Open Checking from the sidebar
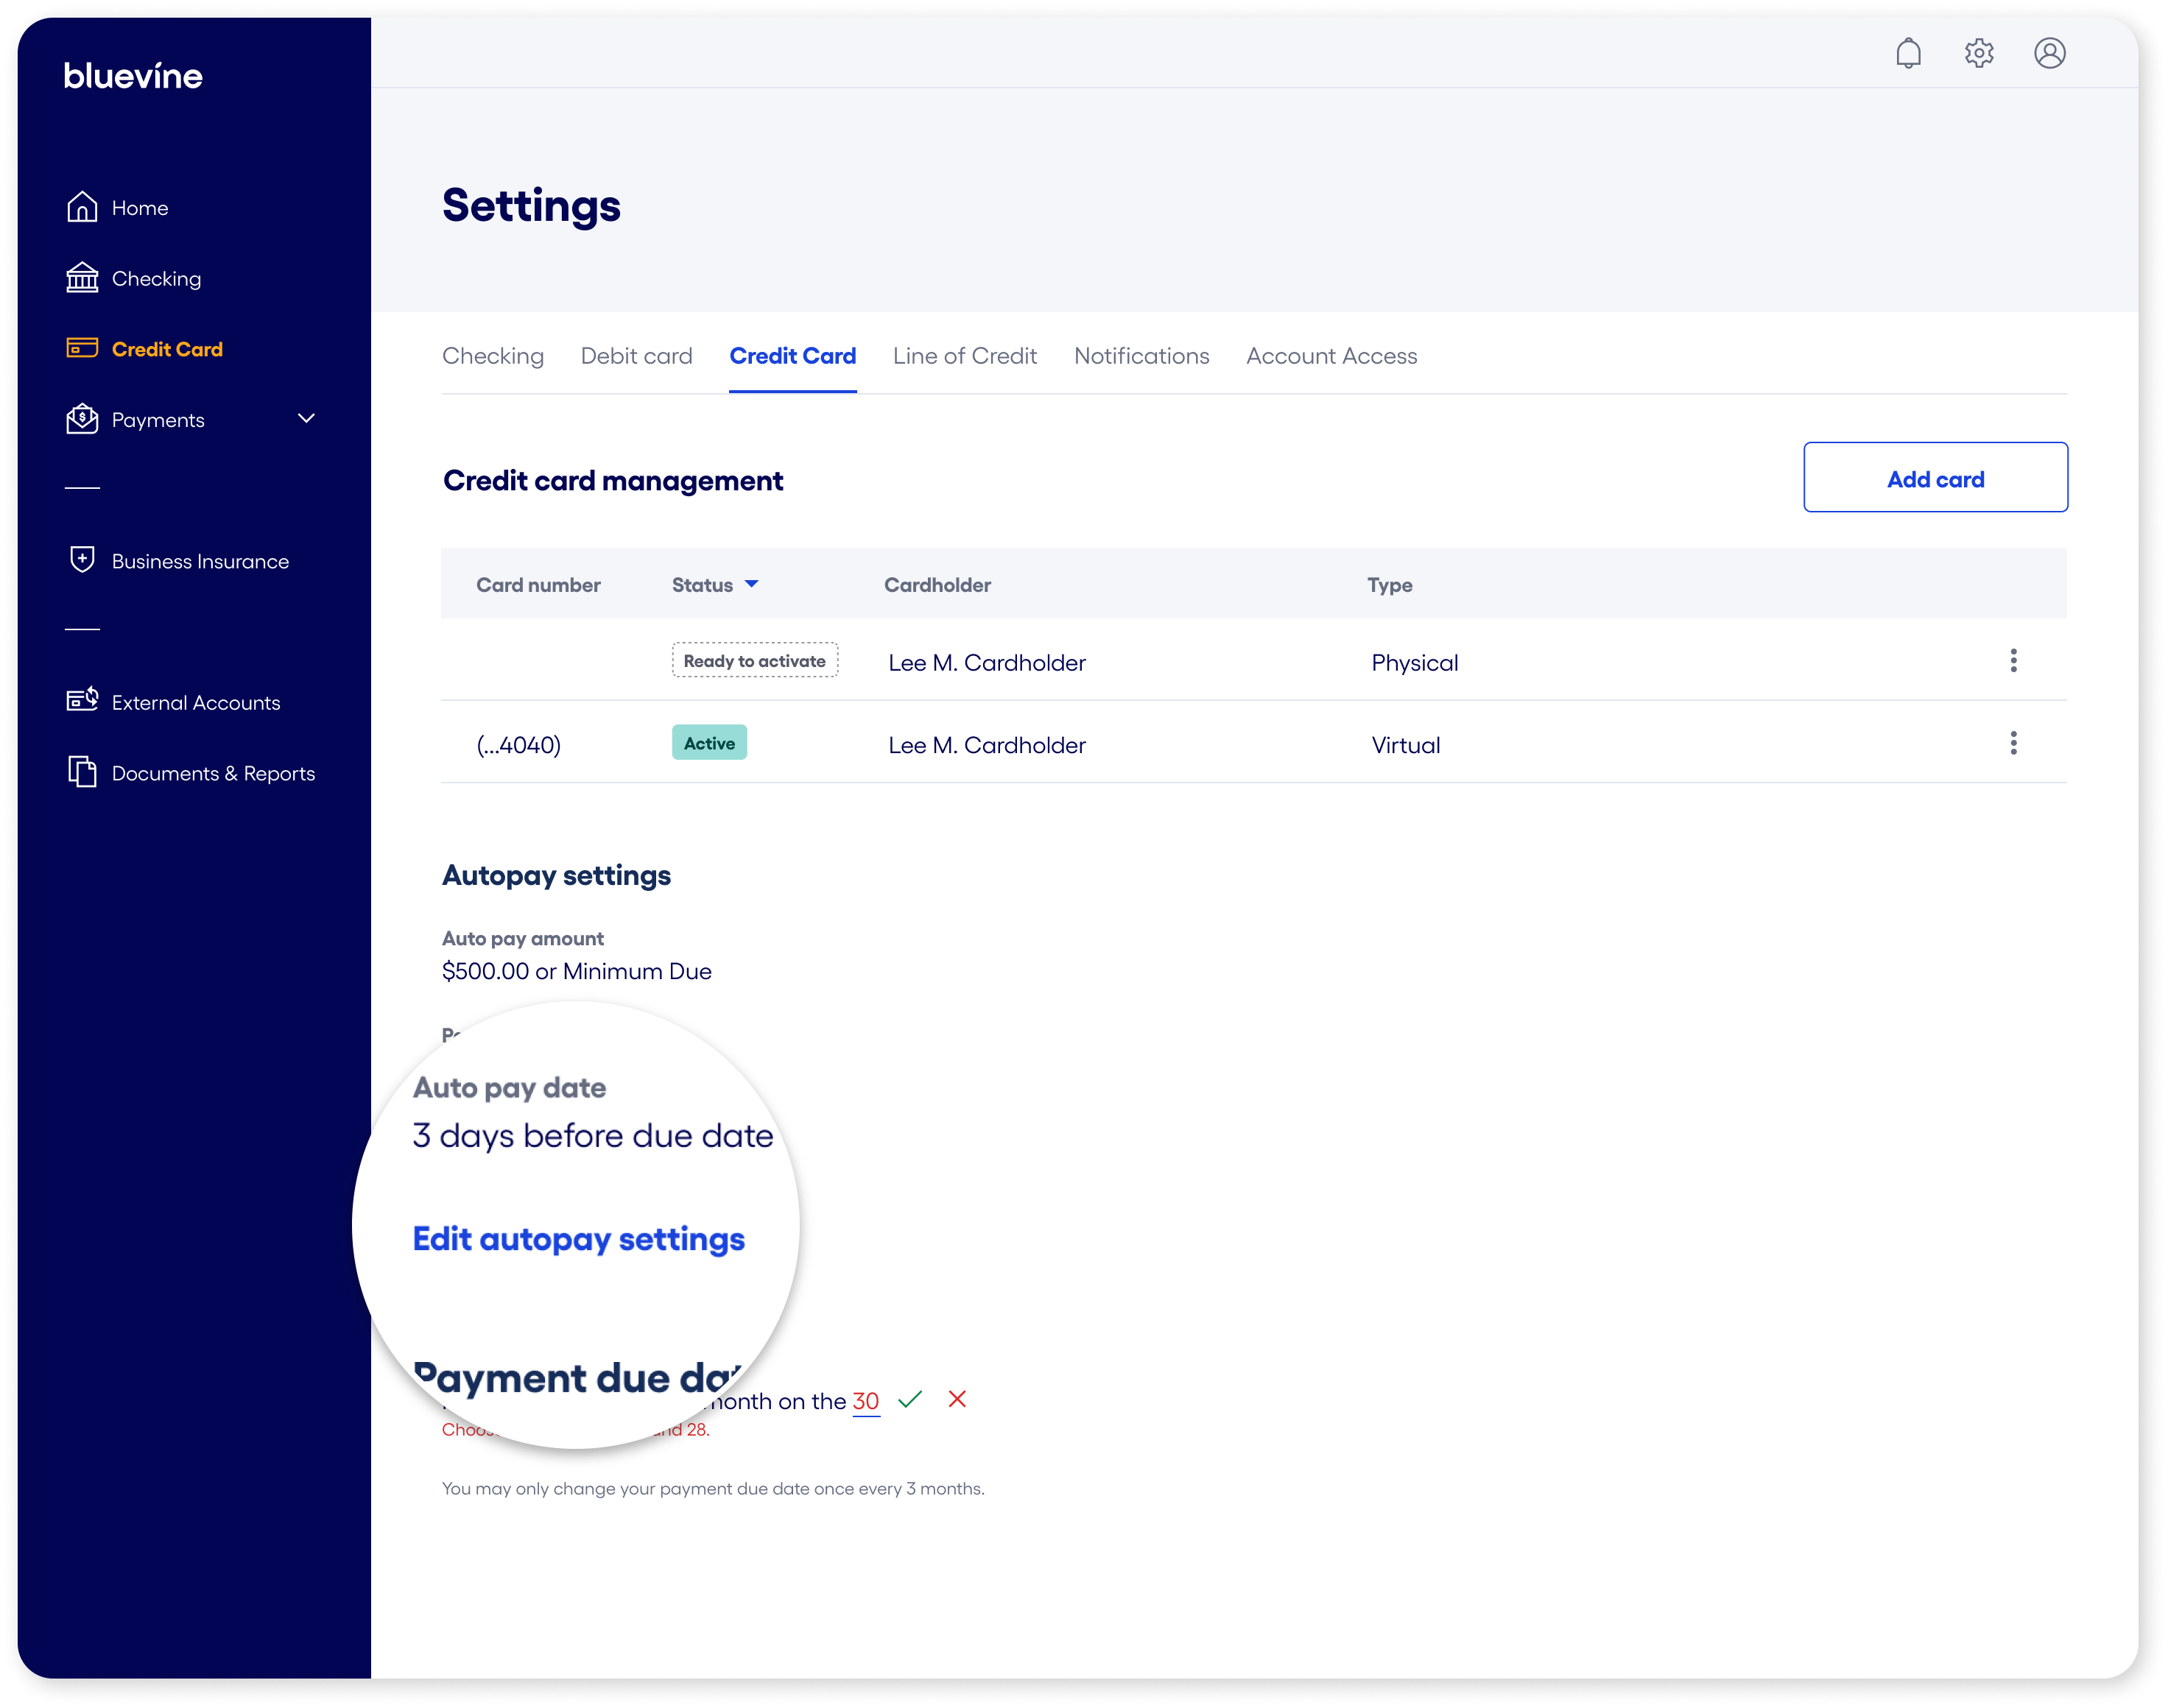2168x1708 pixels. (156, 279)
